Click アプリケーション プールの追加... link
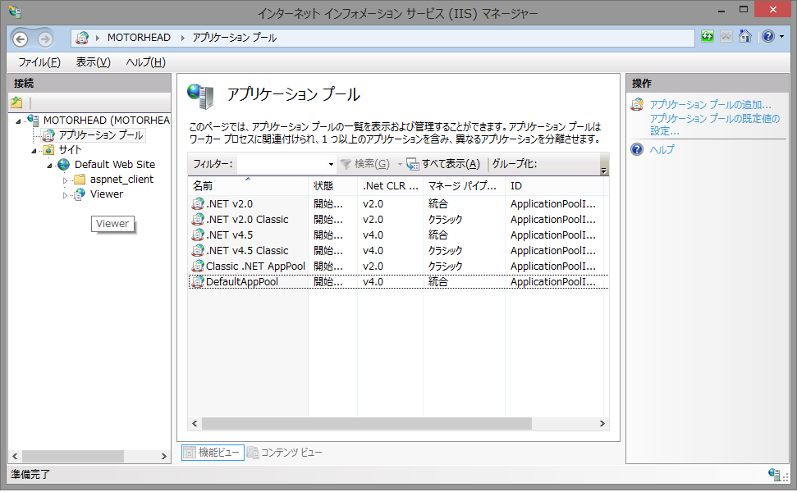This screenshot has height=492, width=797. [711, 105]
